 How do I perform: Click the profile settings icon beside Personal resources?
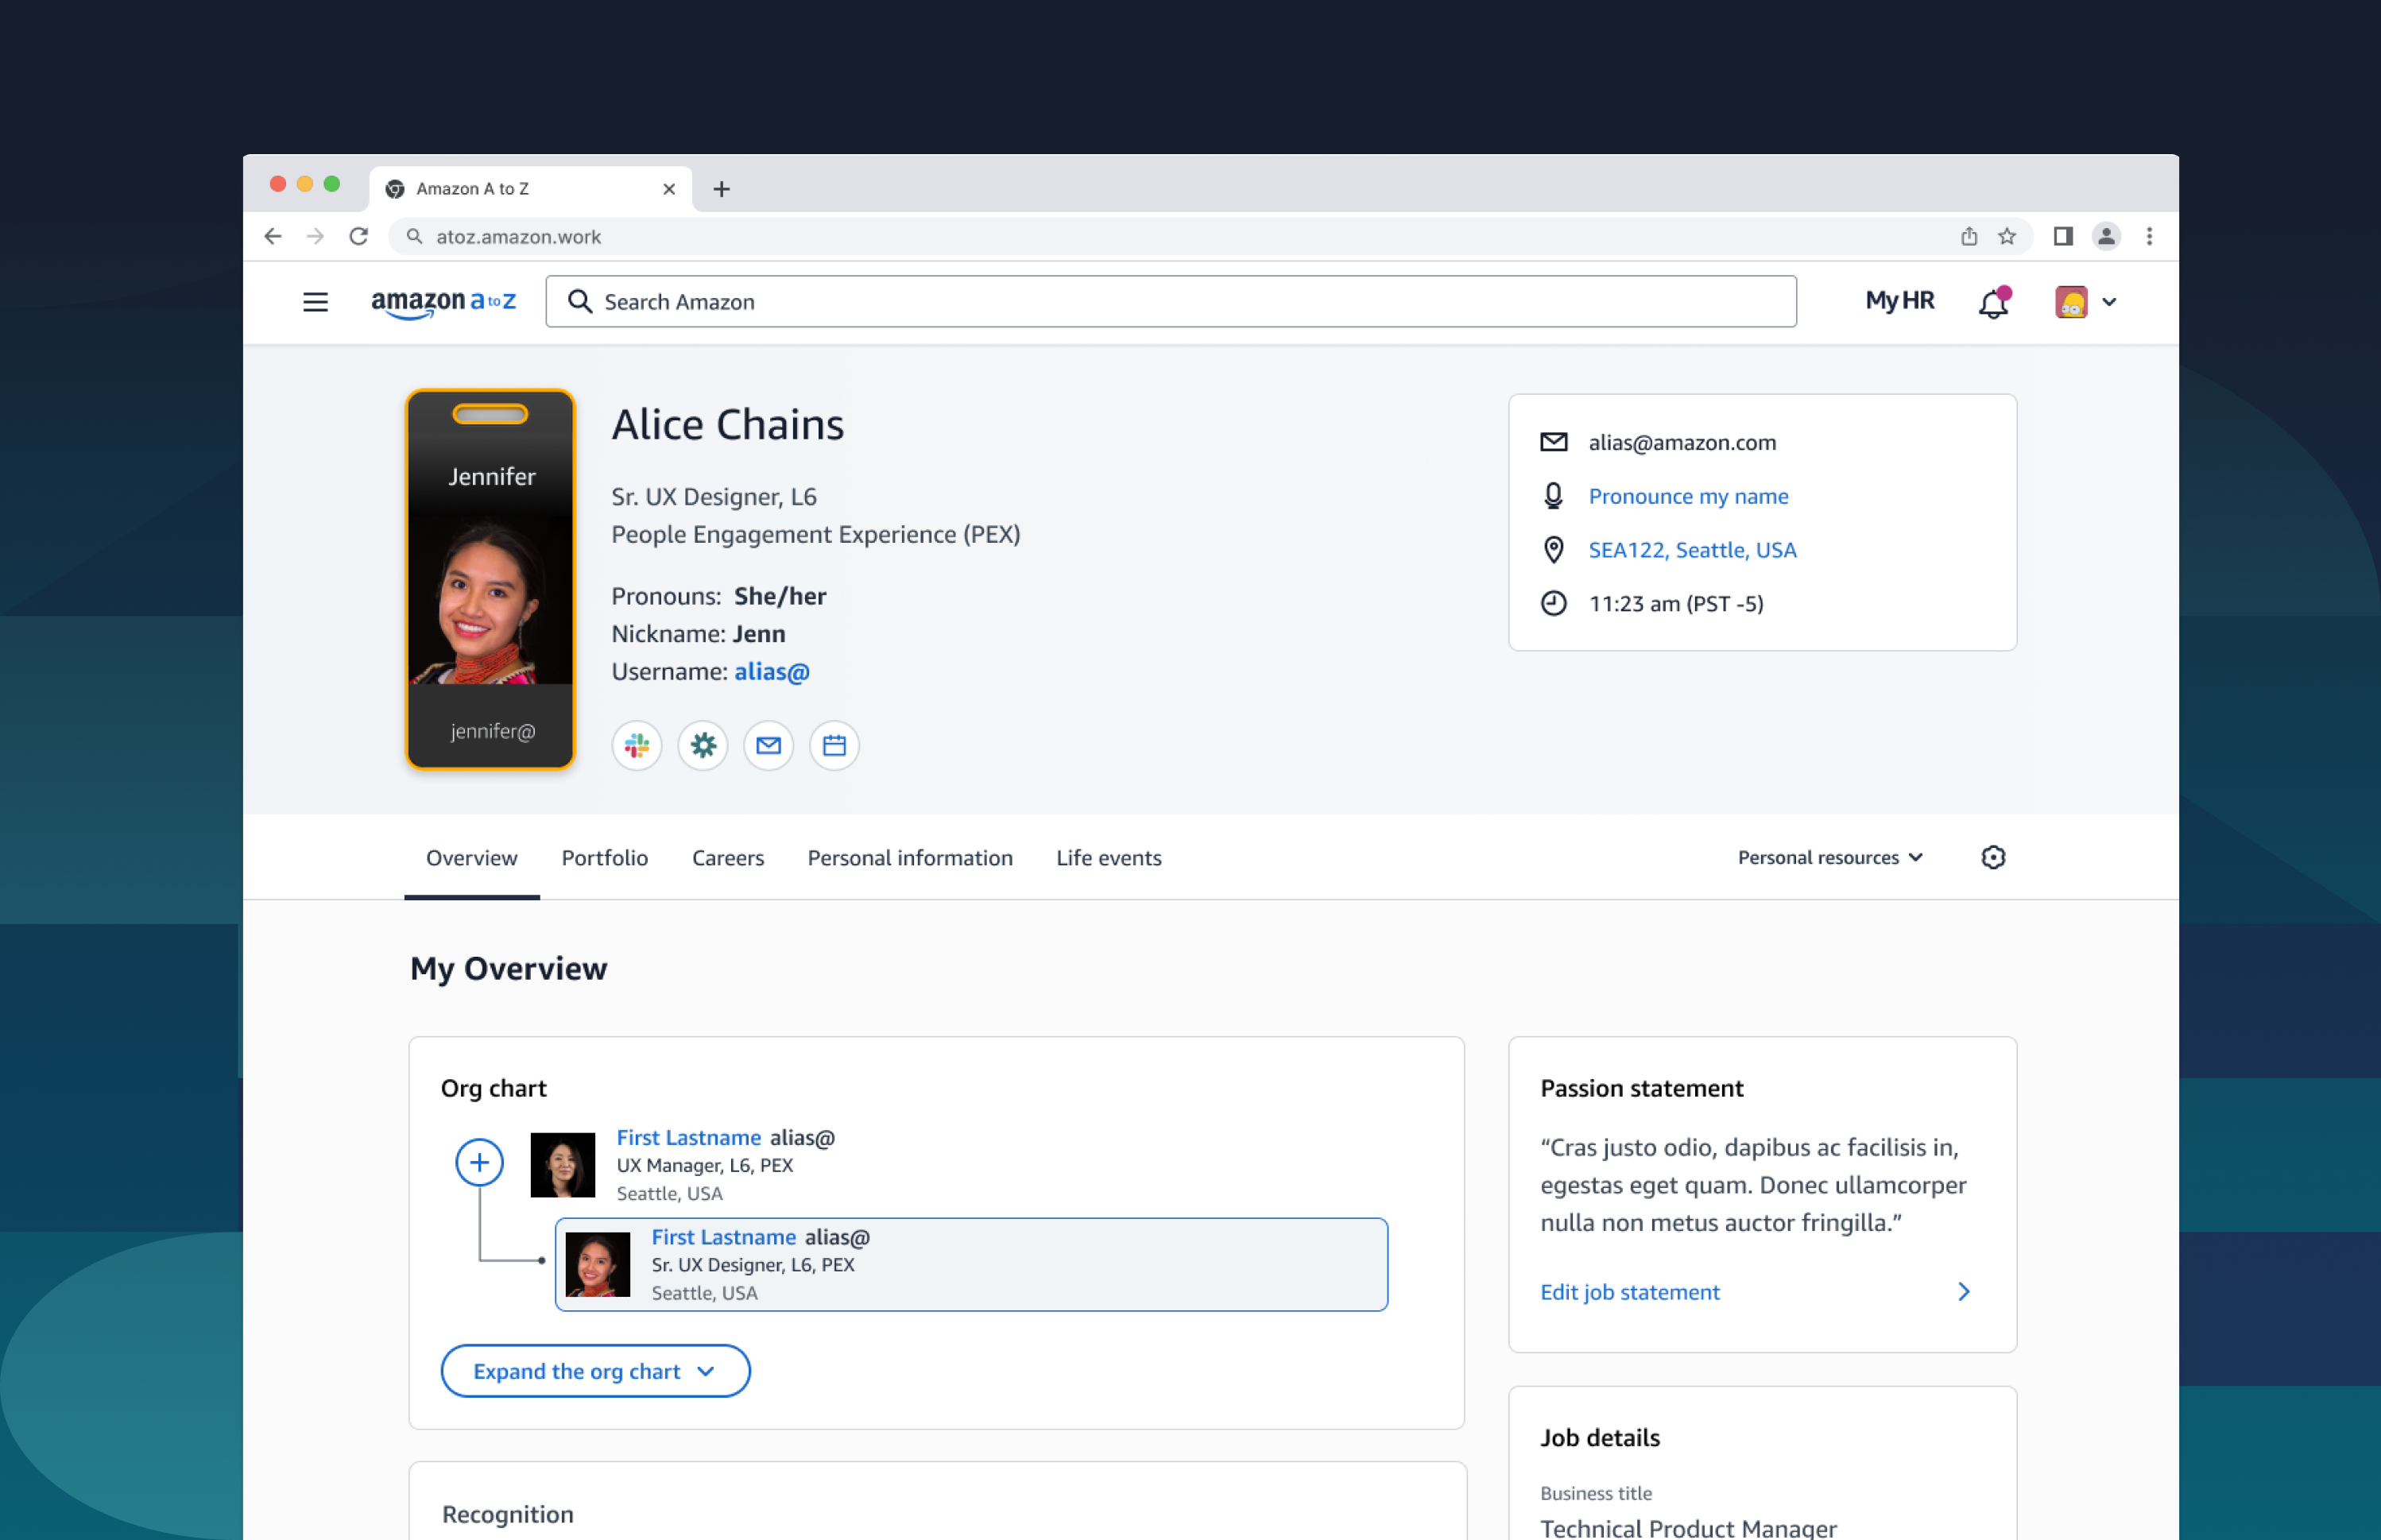pos(1993,857)
